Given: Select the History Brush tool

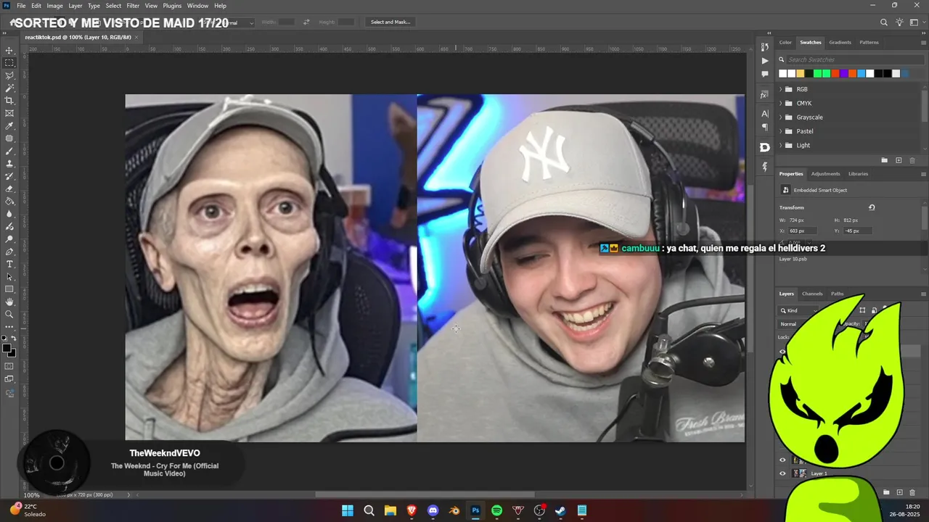Looking at the screenshot, I should pos(9,176).
